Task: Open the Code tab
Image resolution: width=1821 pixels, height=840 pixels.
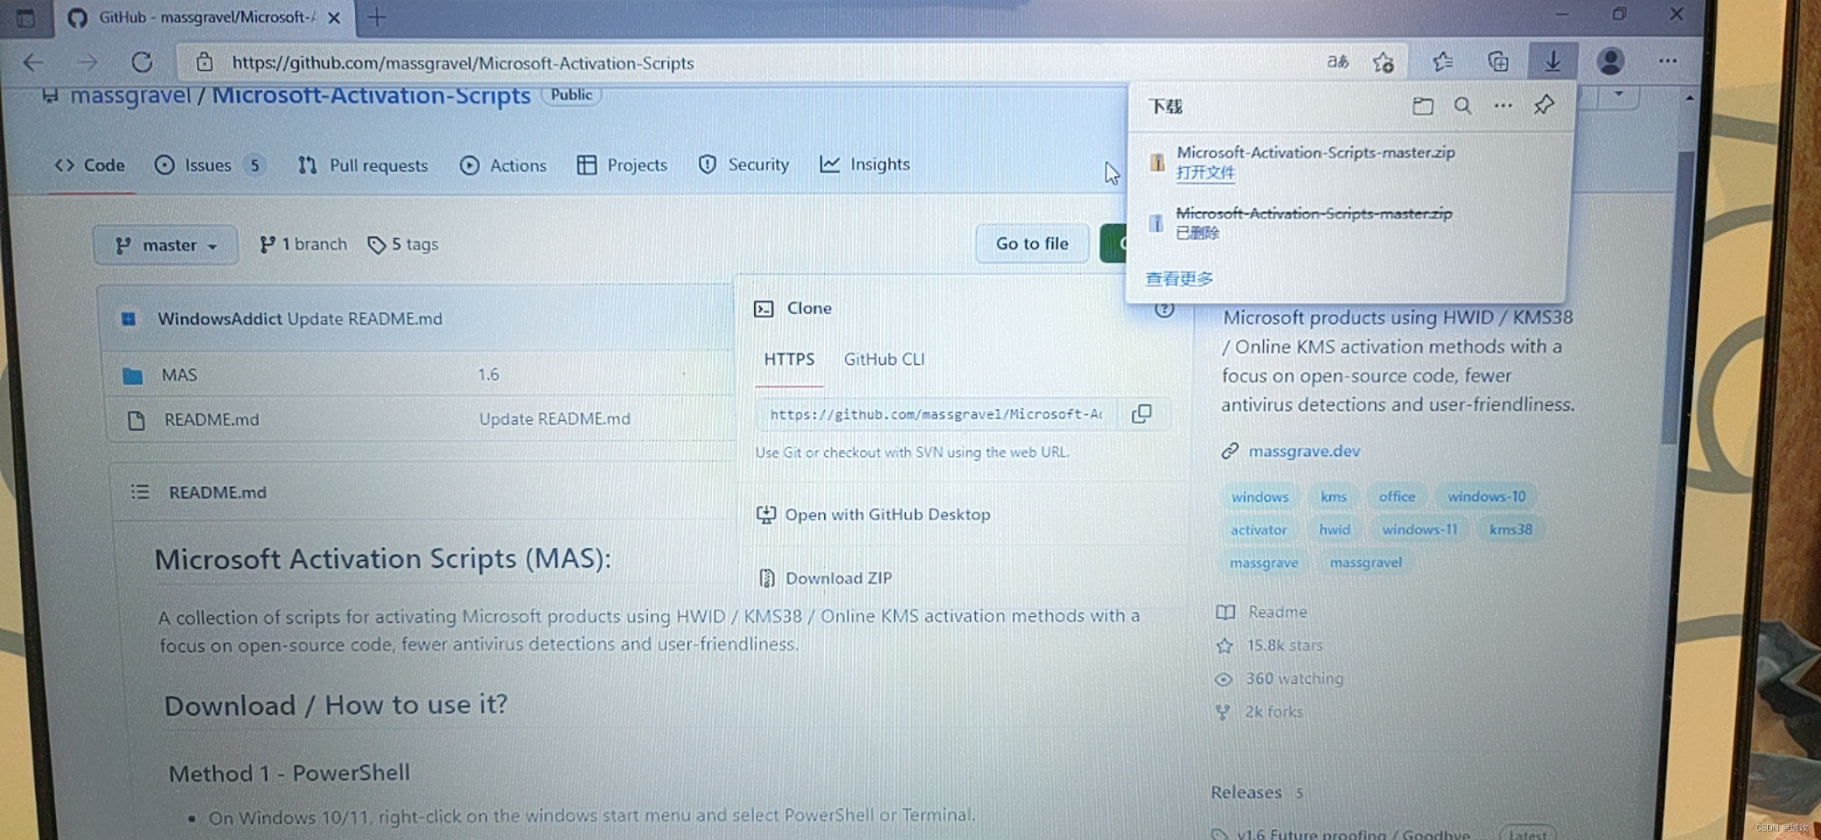Action: (x=90, y=165)
